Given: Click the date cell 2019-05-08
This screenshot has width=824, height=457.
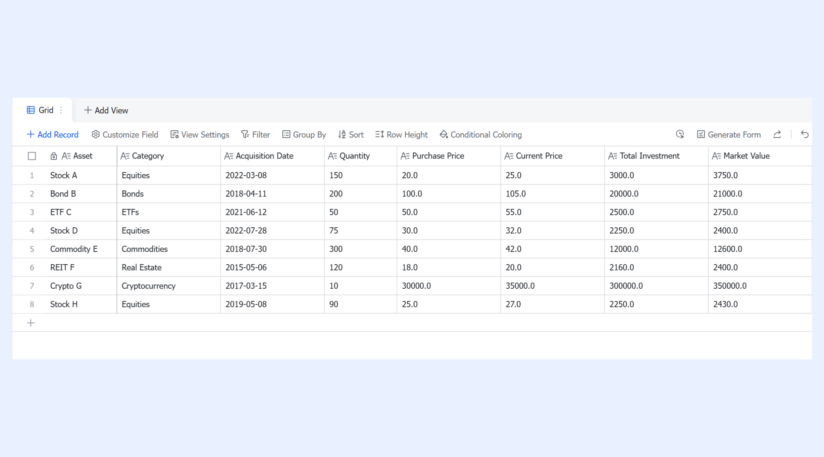Looking at the screenshot, I should click(272, 304).
